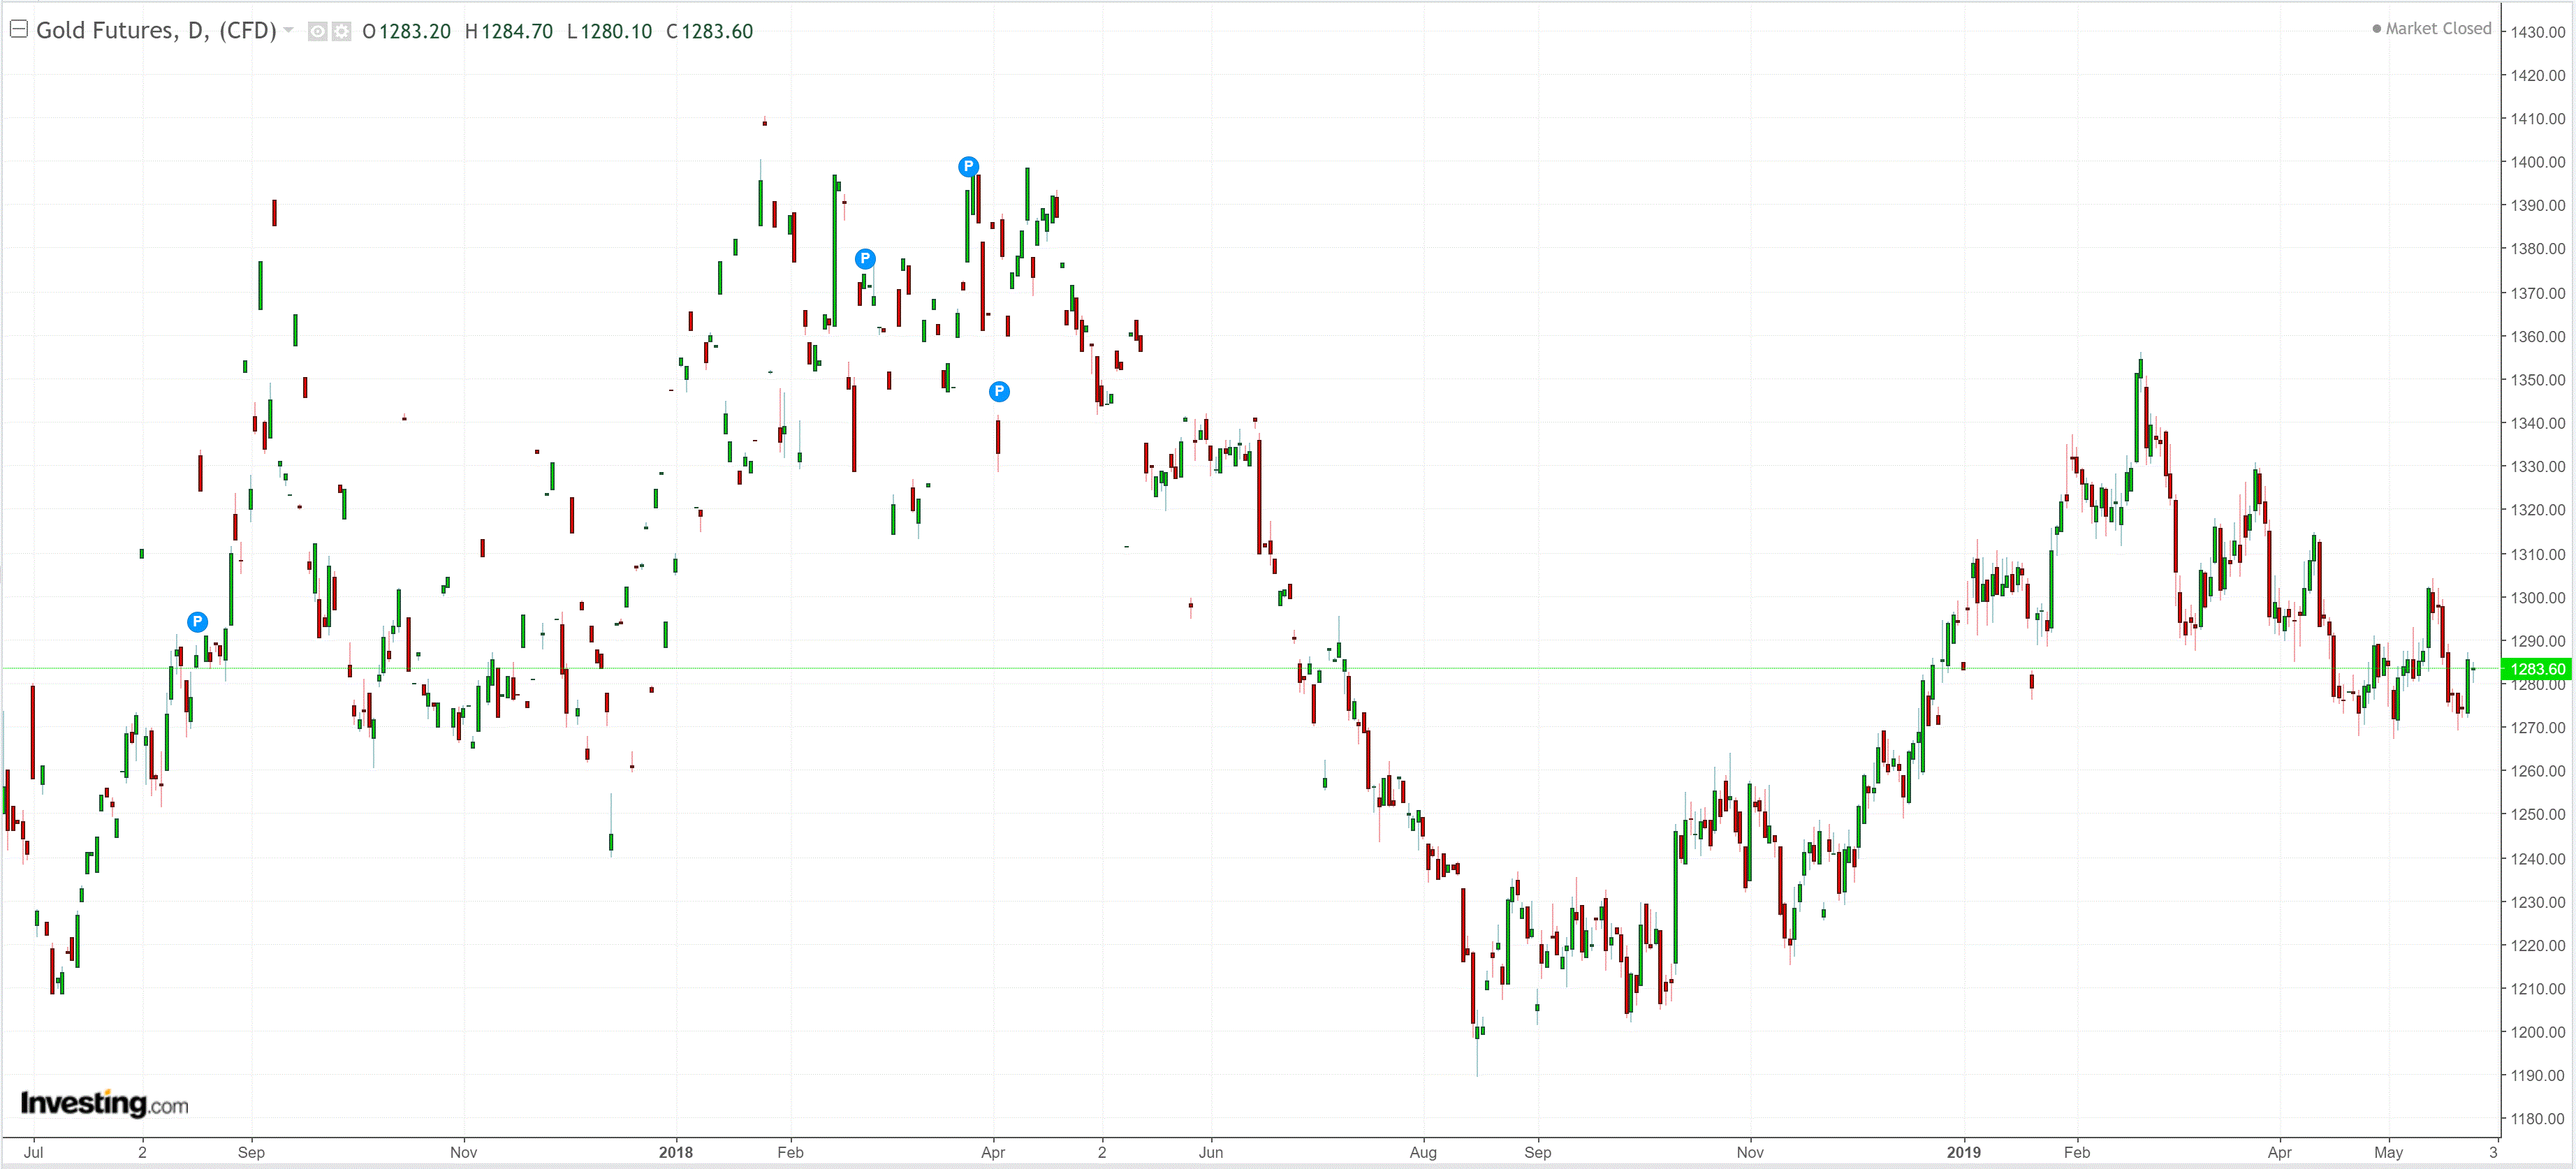The width and height of the screenshot is (2576, 1169).
Task: Expand the dropdown arrow after (CFD)
Action: tap(288, 30)
